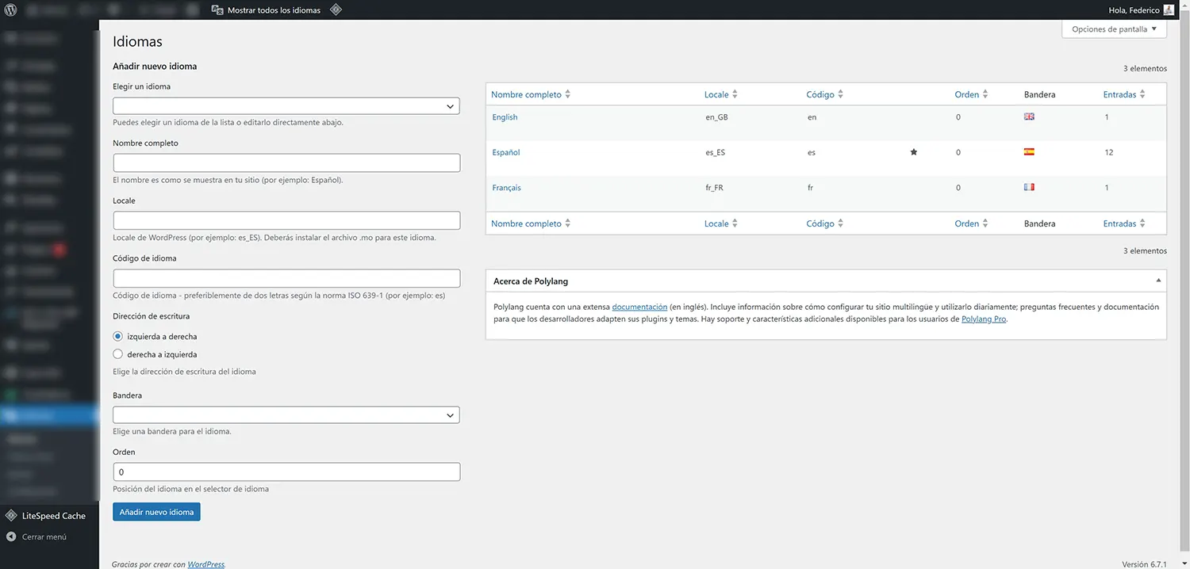Select the "derecha a izquierda" writing direction
Screen dimensions: 1190x569
[118, 353]
